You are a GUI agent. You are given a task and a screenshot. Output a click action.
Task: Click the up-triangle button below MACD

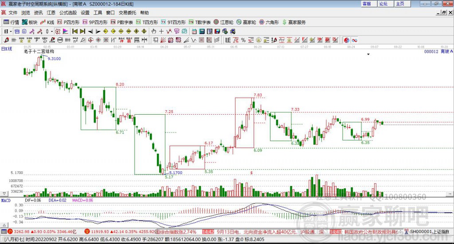click(4, 225)
